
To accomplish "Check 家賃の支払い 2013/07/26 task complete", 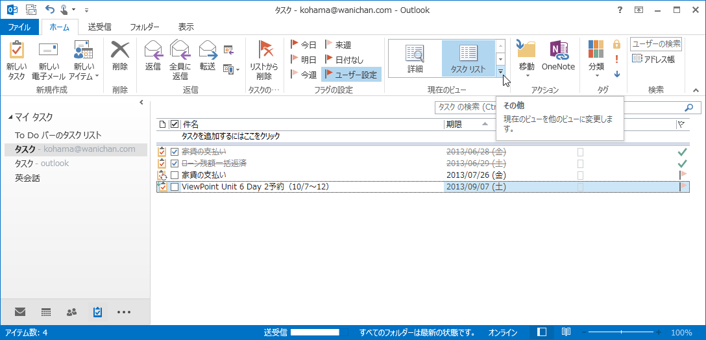I will coord(175,175).
